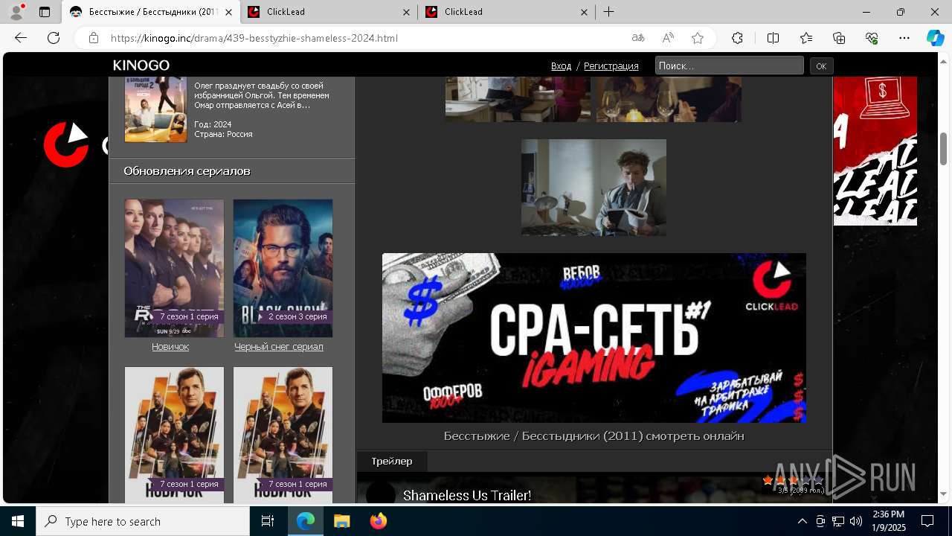The width and height of the screenshot is (952, 536).
Task: Switch to the first ClickLead tab
Action: [x=329, y=12]
